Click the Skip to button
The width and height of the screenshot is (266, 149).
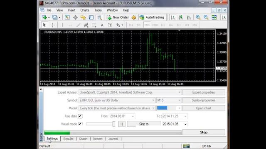pyautogui.click(x=144, y=124)
